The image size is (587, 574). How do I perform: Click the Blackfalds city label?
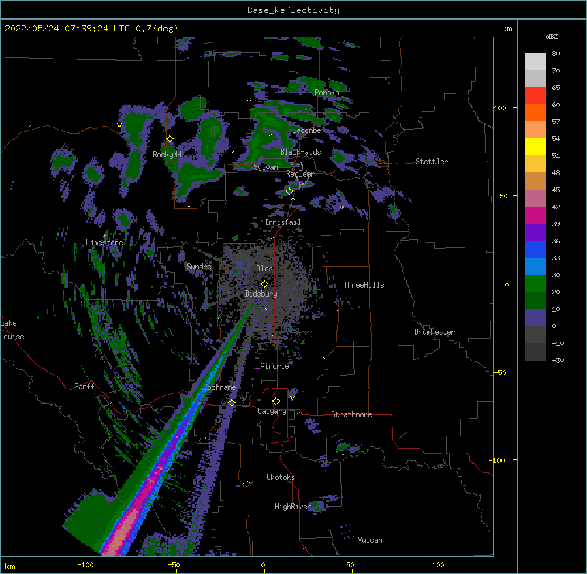[x=300, y=152]
